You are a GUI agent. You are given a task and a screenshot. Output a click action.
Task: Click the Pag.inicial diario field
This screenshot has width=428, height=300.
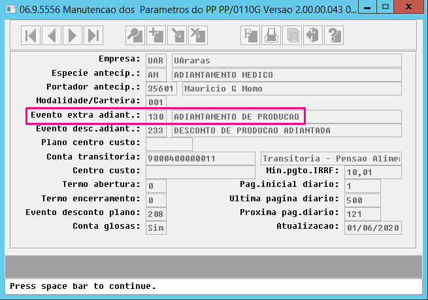coord(363,186)
